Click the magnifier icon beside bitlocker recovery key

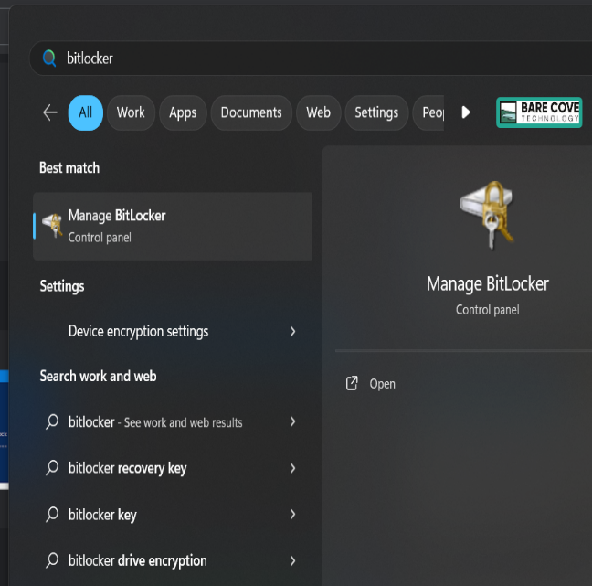tap(52, 468)
